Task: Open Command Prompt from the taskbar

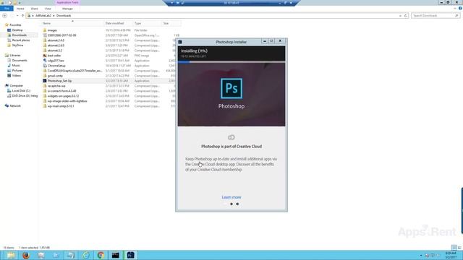Action: point(116,255)
